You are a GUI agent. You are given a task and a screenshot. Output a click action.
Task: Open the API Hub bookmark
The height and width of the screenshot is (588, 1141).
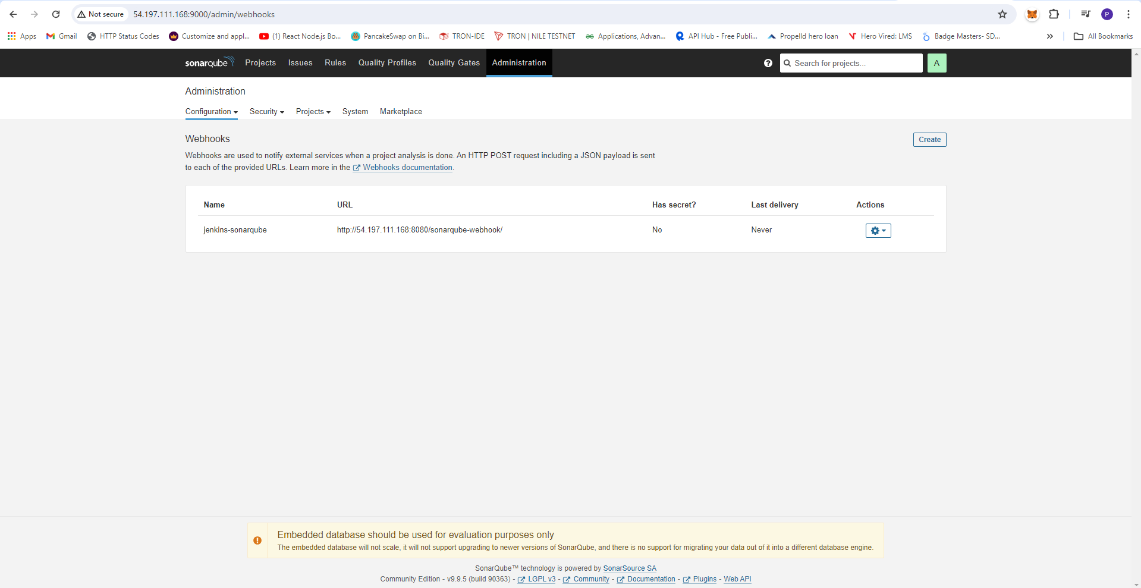716,36
